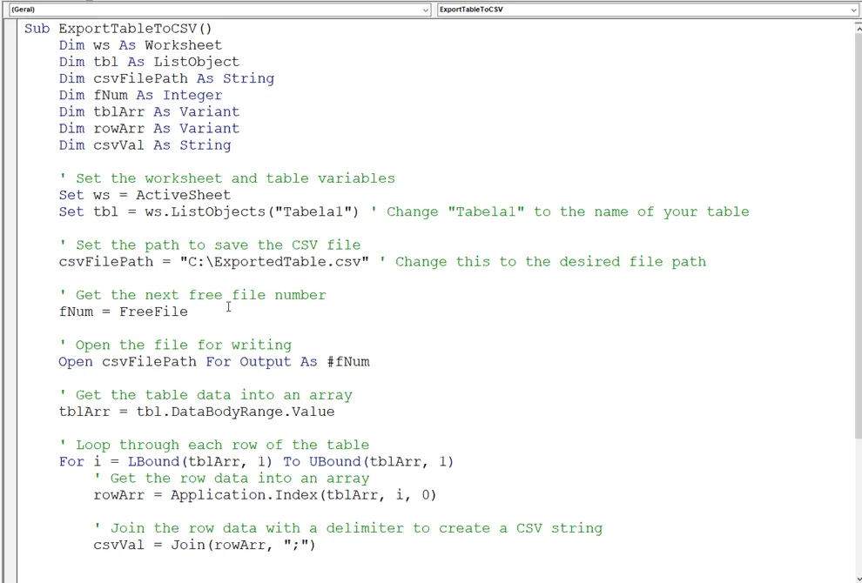Image resolution: width=862 pixels, height=583 pixels.
Task: Open the ExportTableToCSV procedure dropdown arrow
Action: point(854,10)
